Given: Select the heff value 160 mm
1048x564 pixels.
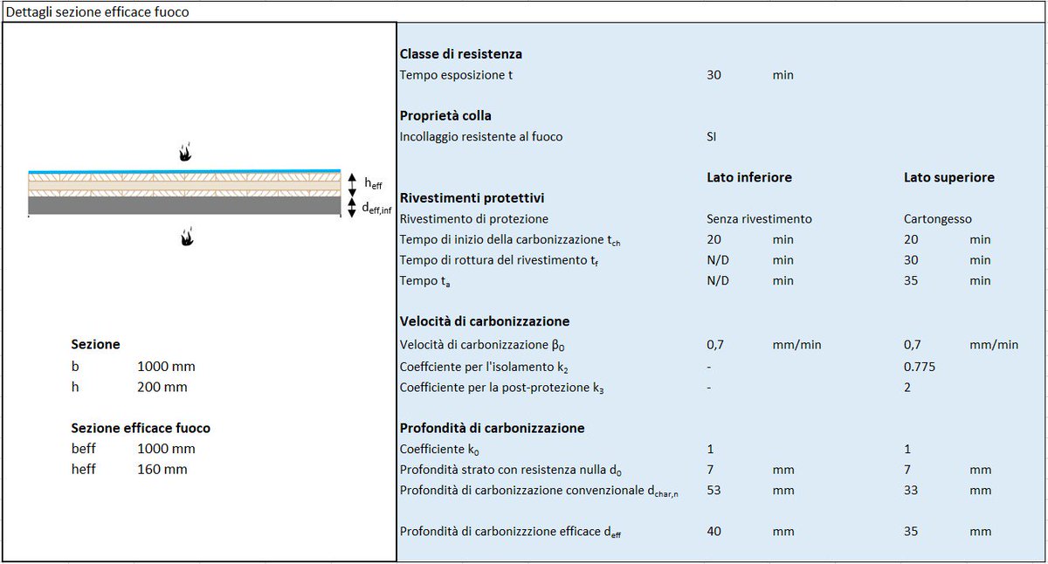Looking at the screenshot, I should (162, 469).
